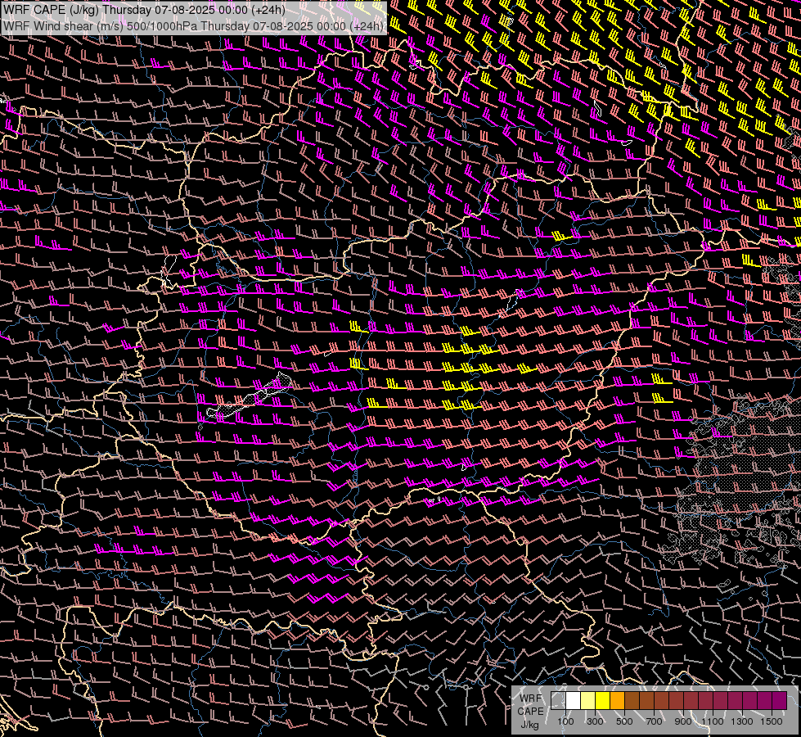
Task: Click the legend label '1500'
Action: [772, 721]
